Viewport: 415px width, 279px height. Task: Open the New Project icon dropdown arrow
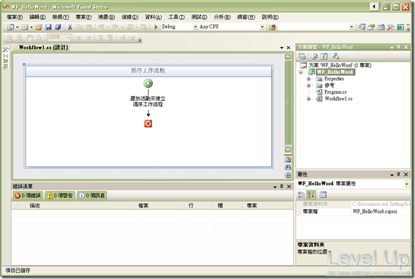17,27
